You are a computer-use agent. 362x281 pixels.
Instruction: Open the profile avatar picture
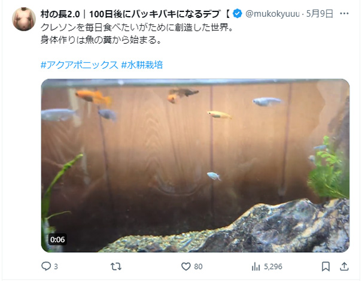click(x=24, y=19)
